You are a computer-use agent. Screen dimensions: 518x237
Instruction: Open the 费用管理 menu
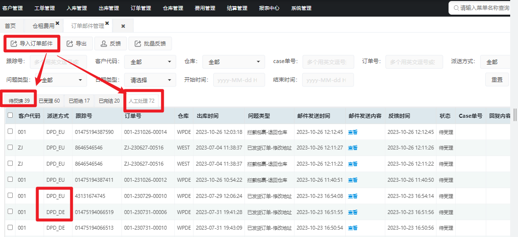tap(205, 8)
